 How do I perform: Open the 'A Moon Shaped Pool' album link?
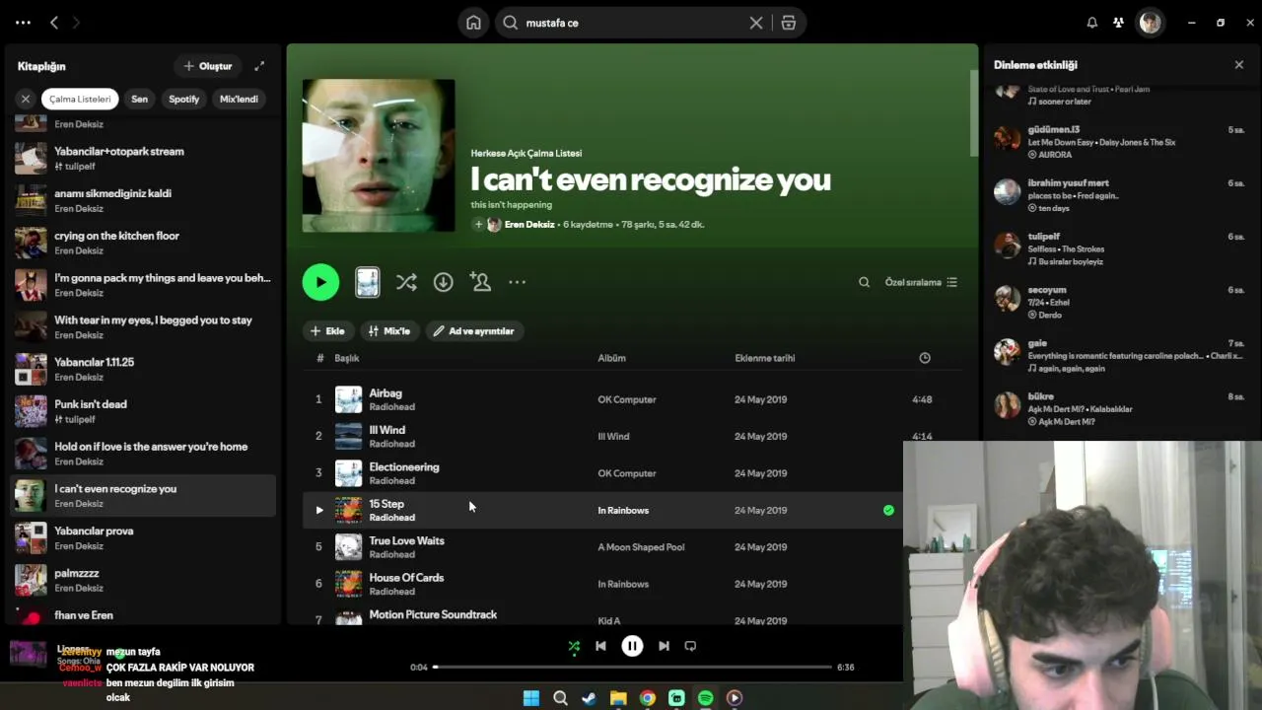click(x=641, y=547)
